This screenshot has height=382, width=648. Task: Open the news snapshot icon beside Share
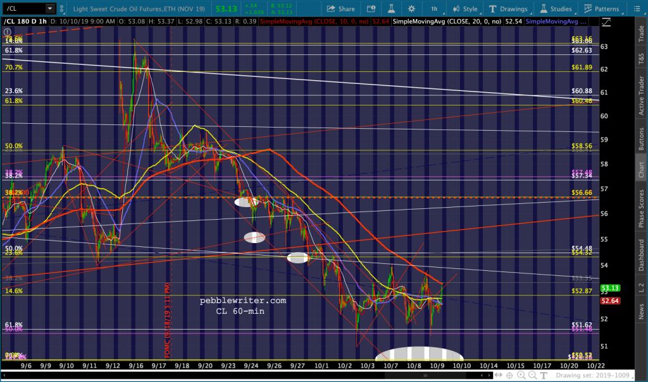[x=371, y=9]
